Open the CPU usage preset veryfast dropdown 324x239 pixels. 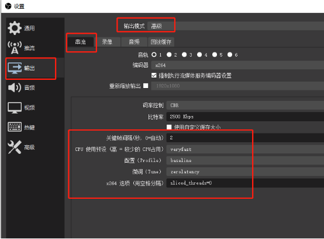click(x=245, y=149)
